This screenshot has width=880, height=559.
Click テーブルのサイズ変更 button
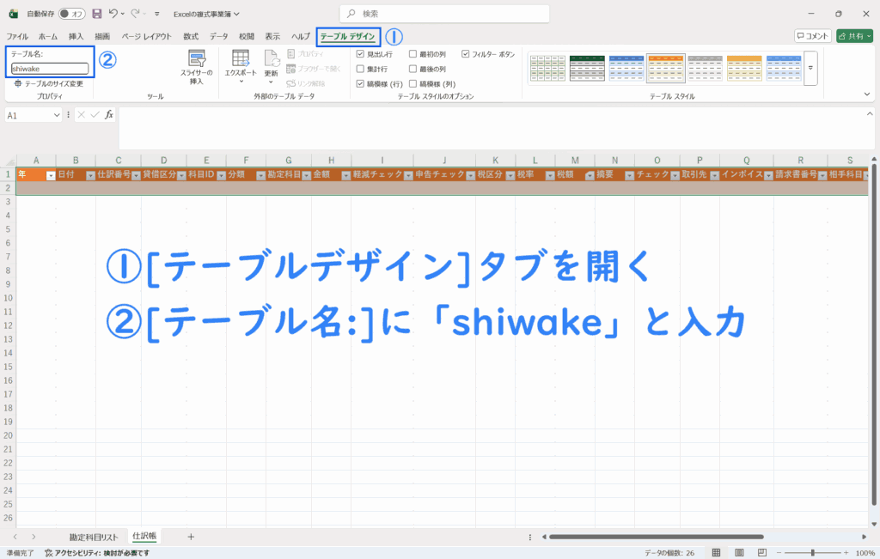(48, 83)
